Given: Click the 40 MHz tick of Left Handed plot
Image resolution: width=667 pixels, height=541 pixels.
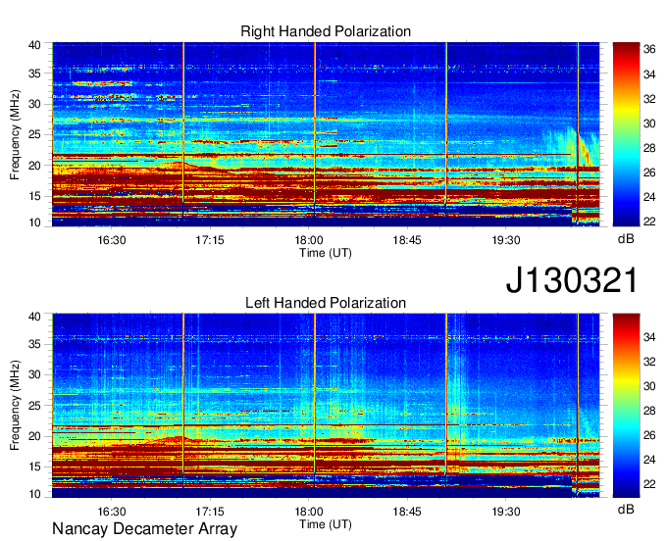Looking at the screenshot, I should pos(35,317).
